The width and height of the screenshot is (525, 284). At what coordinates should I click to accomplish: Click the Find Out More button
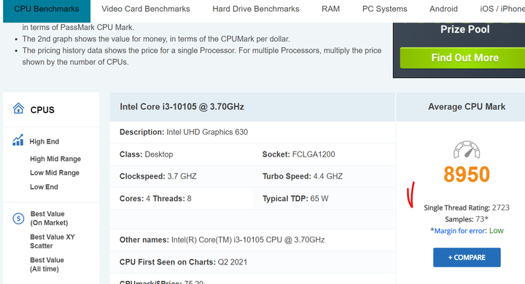pos(464,58)
